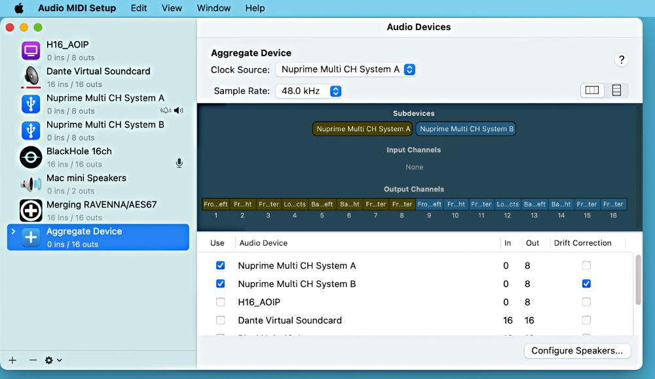Screen dimensions: 655x379
Task: Open the help question mark button
Action: point(622,60)
